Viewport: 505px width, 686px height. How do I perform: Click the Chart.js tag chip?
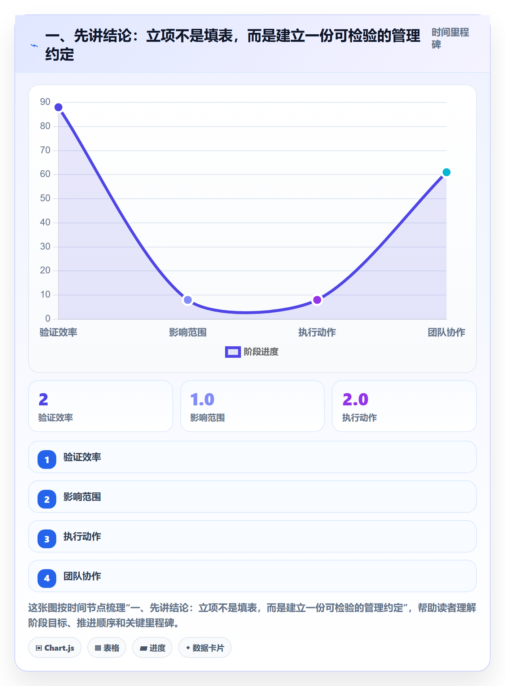[55, 648]
